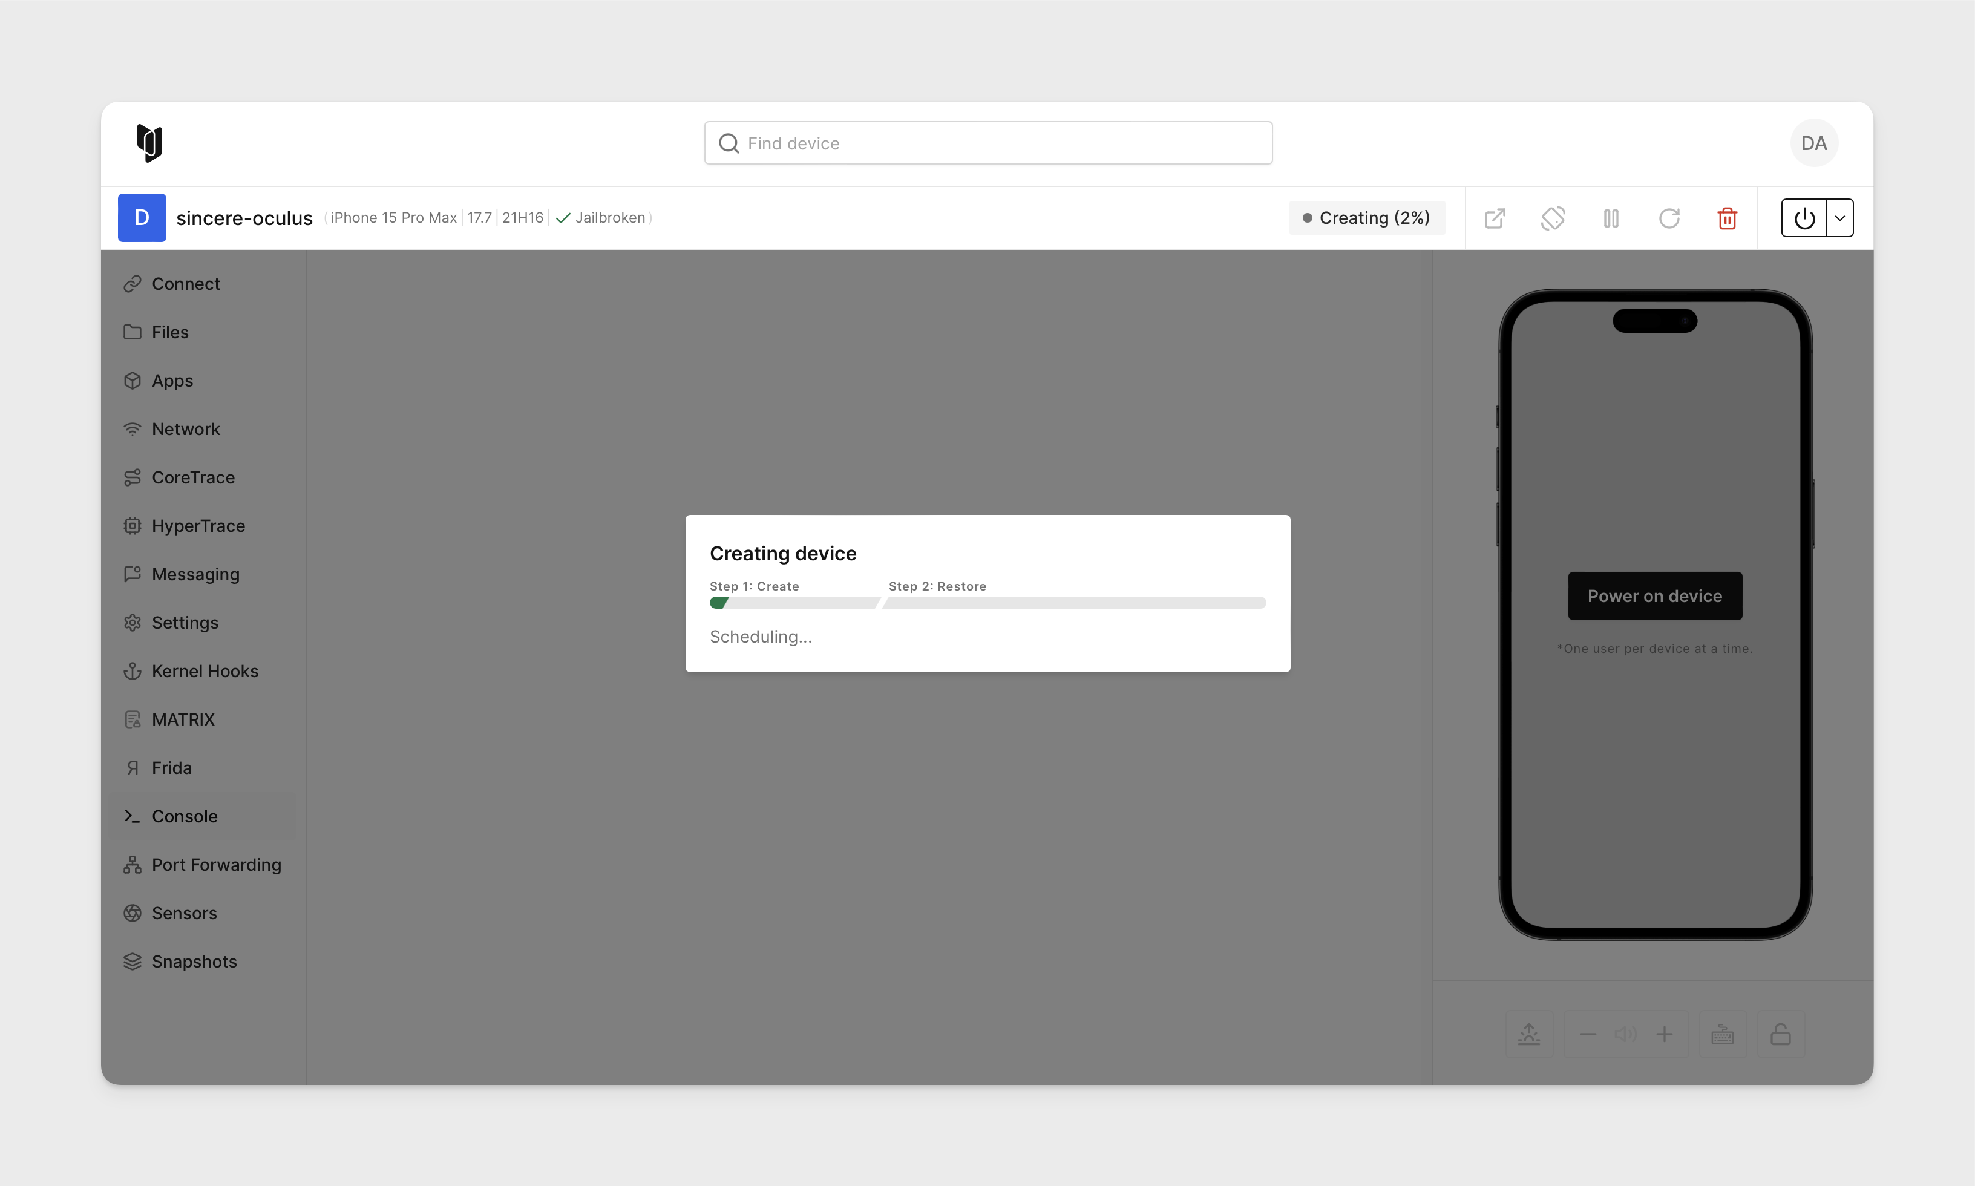Click the delete device icon
This screenshot has height=1186, width=1975.
pyautogui.click(x=1728, y=217)
